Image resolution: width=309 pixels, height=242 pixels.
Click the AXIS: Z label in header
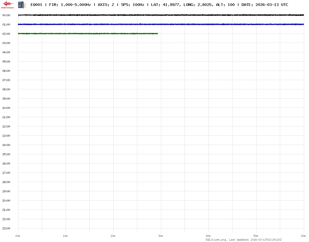106,5
